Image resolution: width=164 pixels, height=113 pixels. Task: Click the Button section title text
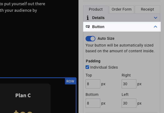(98, 27)
